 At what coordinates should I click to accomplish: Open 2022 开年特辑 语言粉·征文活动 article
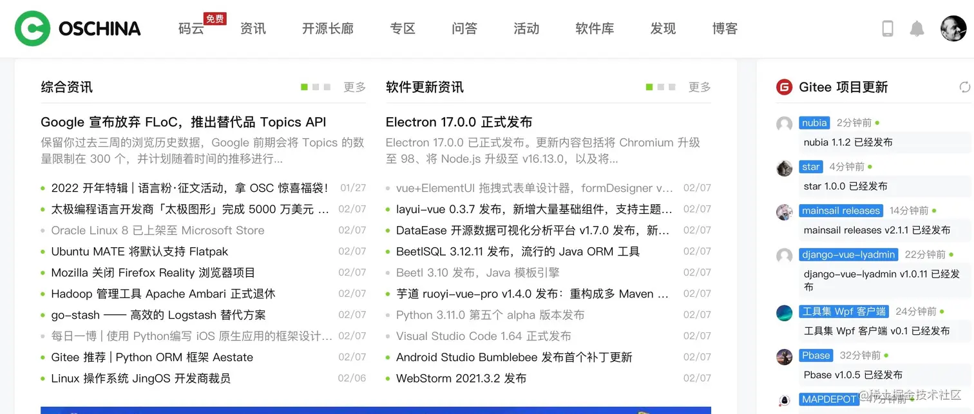pyautogui.click(x=189, y=188)
